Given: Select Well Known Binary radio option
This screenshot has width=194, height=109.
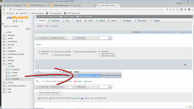Looking at the screenshot, I should coord(99,56).
